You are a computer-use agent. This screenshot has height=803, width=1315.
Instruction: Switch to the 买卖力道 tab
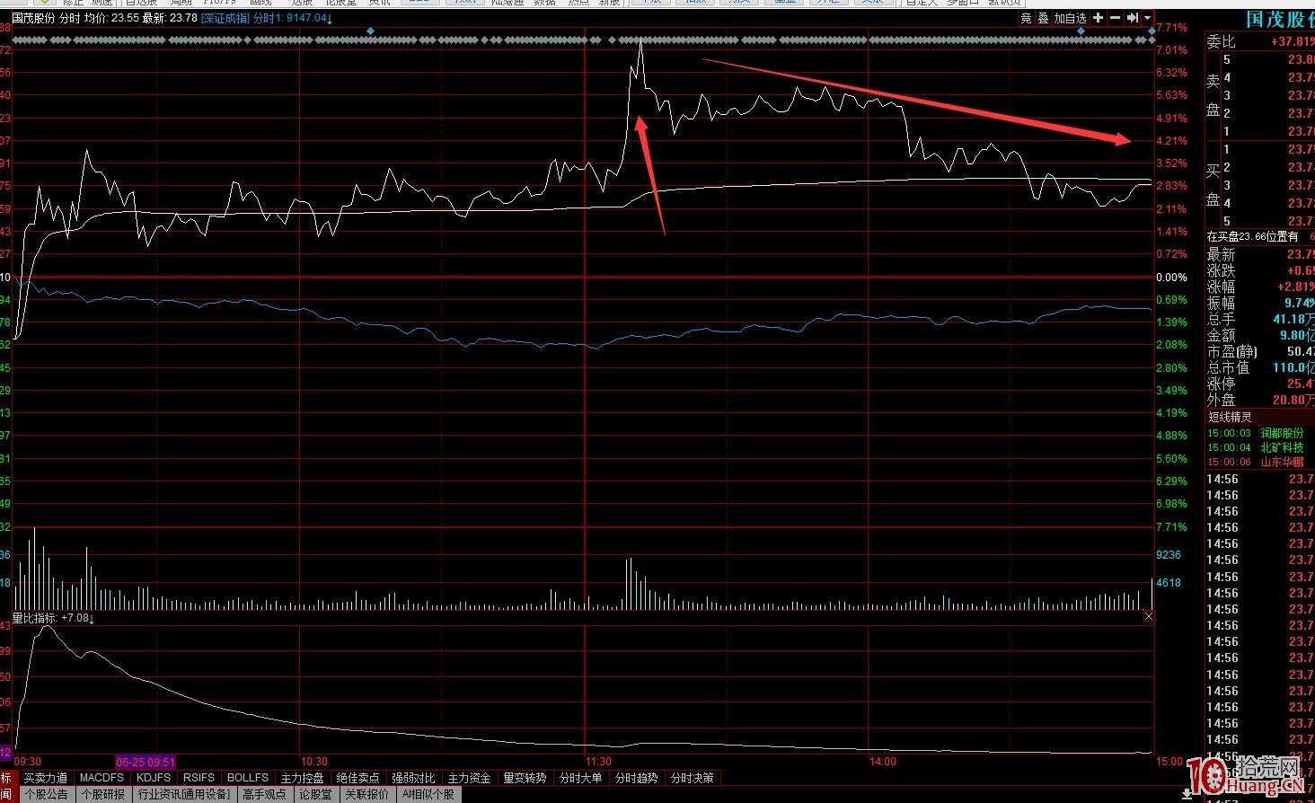click(x=45, y=778)
